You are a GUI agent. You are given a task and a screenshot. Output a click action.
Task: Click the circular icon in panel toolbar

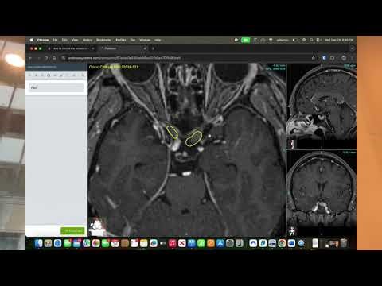tap(49, 75)
